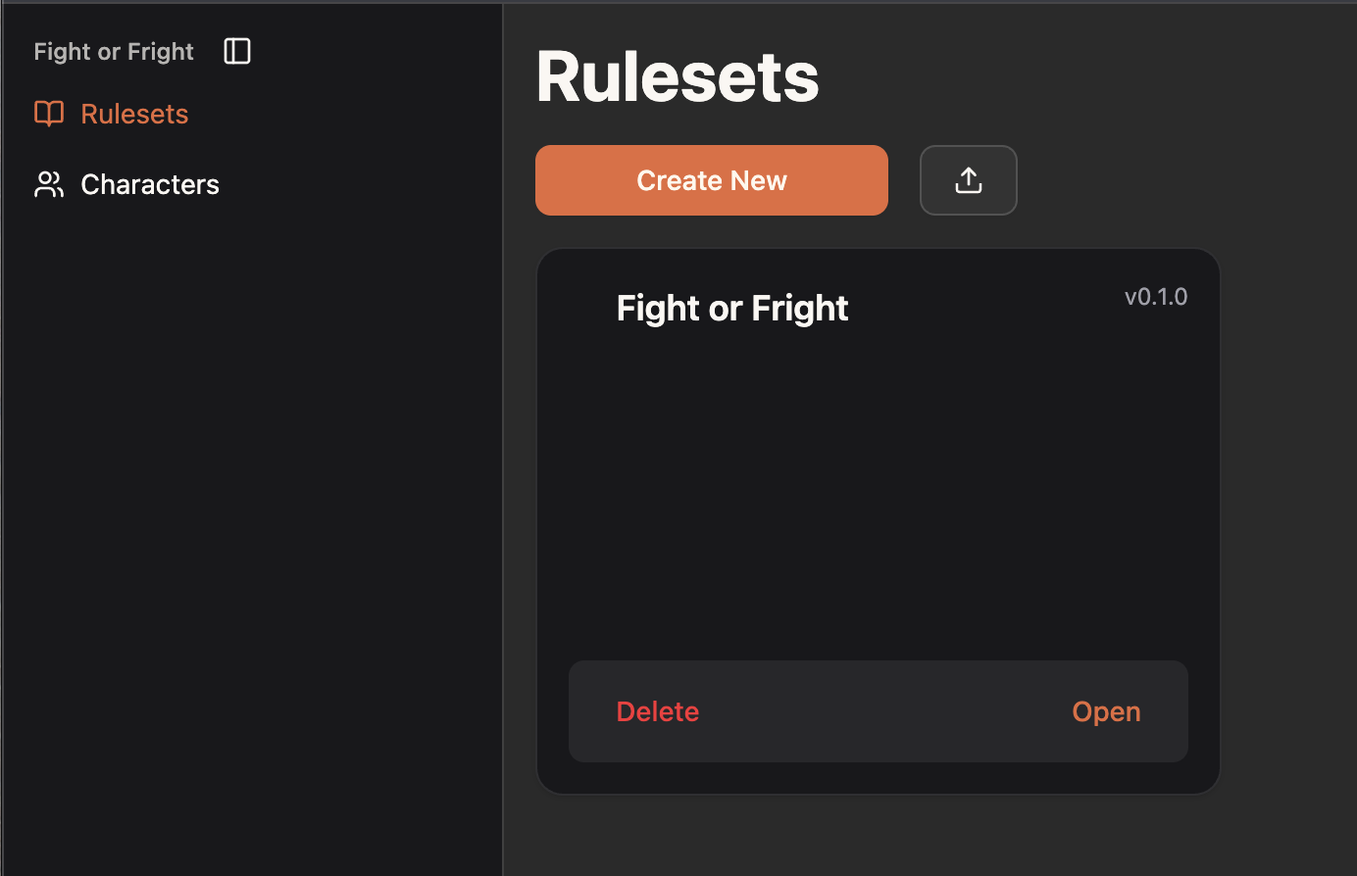Viewport: 1357px width, 876px height.
Task: Click the Fight or Fright card title
Action: point(731,309)
